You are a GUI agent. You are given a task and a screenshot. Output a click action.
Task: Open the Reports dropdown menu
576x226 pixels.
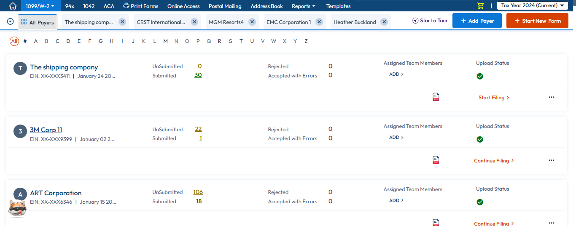point(304,6)
